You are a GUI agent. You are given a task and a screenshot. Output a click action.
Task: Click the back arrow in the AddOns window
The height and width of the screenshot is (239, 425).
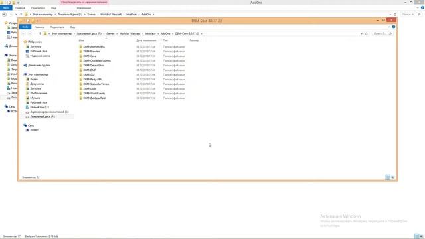coord(5,15)
